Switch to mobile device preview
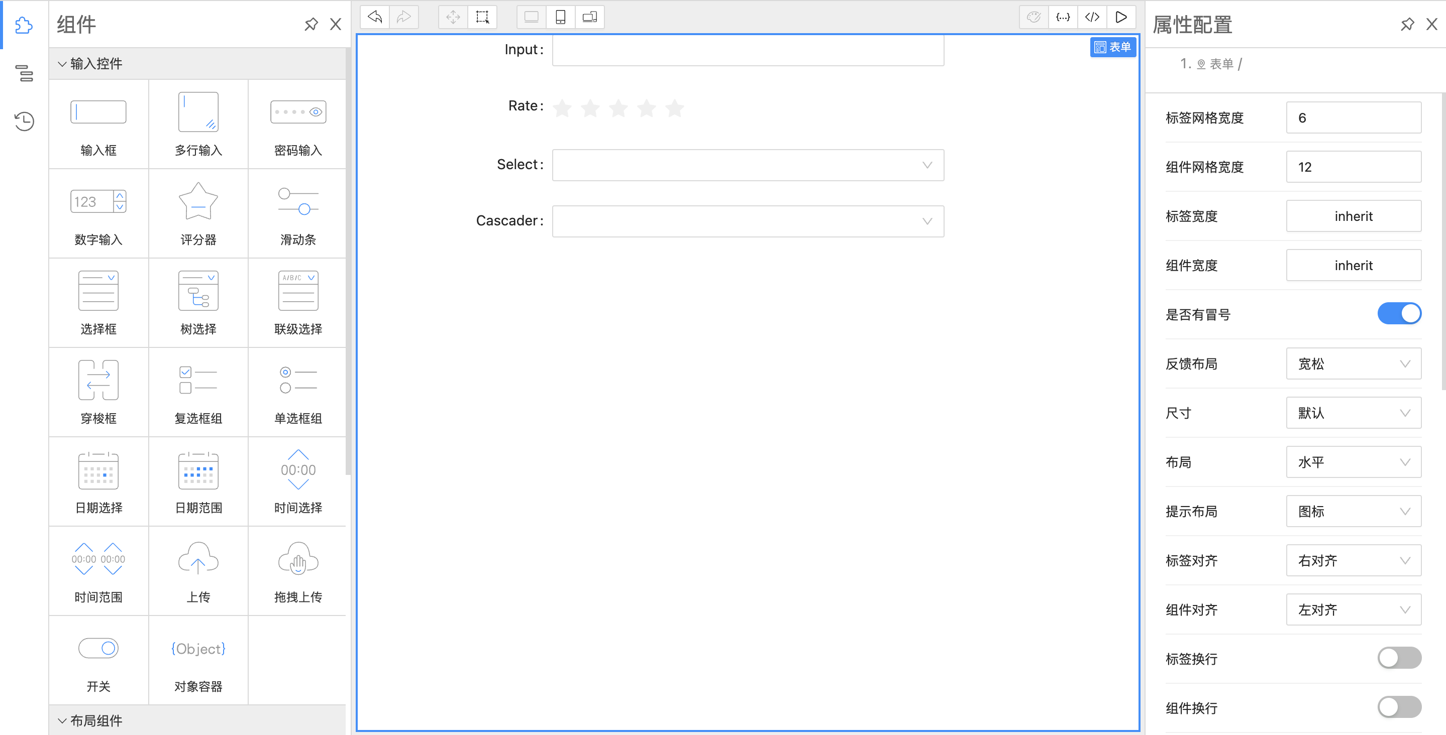Image resolution: width=1446 pixels, height=735 pixels. tap(560, 17)
